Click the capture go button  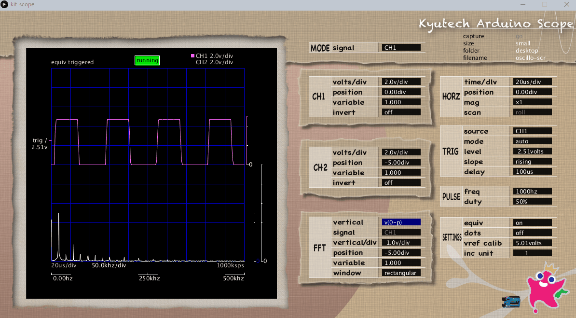coord(519,36)
